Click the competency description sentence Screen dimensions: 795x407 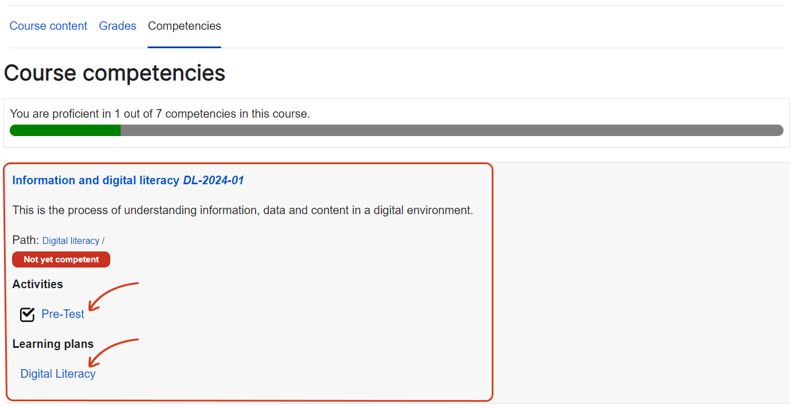[242, 210]
